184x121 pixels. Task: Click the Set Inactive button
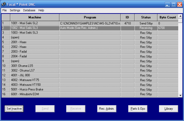pyautogui.click(x=14, y=109)
